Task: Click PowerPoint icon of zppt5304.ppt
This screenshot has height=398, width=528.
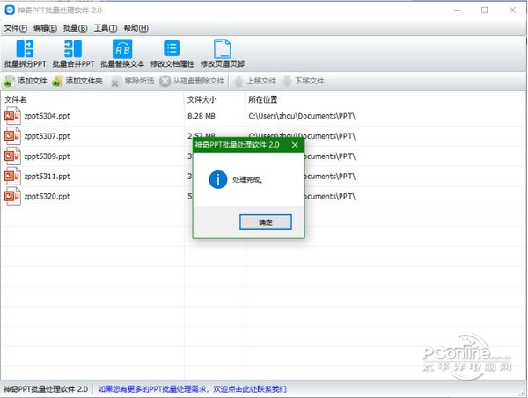Action: [12, 116]
